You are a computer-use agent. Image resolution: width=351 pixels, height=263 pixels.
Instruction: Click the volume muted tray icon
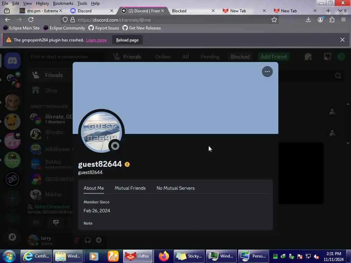(316, 256)
